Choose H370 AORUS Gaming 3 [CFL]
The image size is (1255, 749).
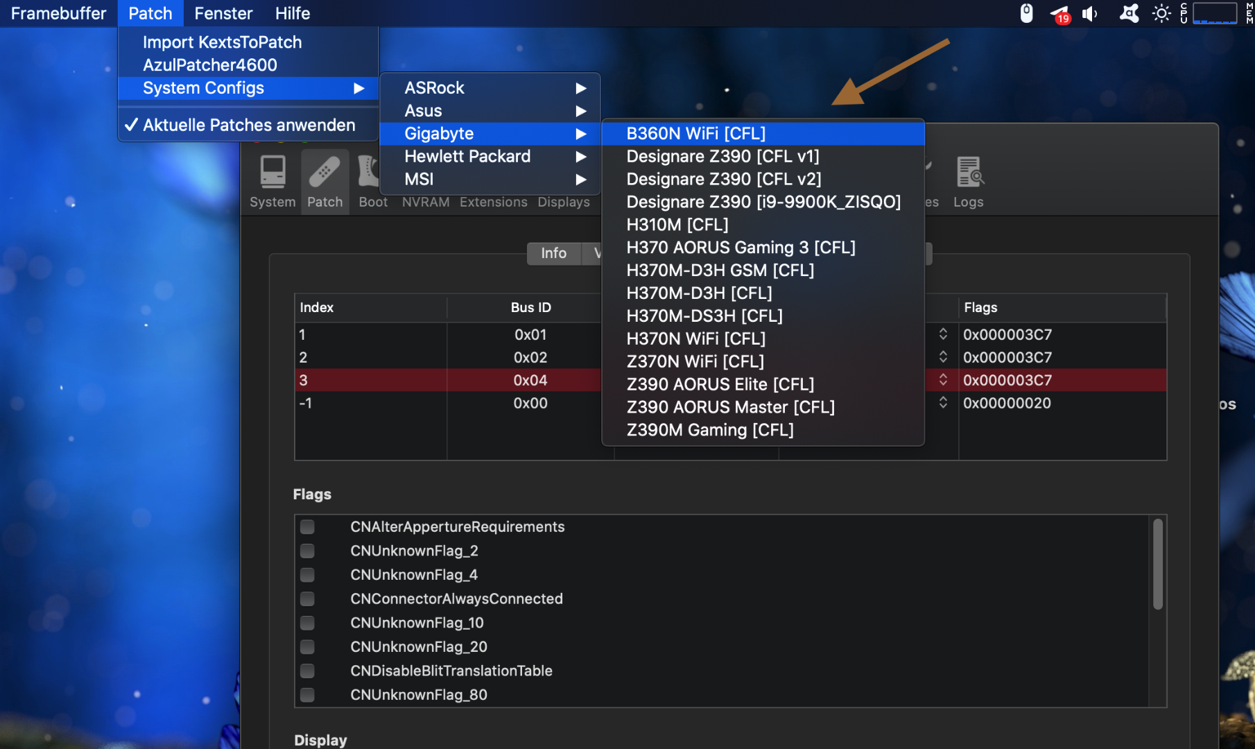click(763, 248)
